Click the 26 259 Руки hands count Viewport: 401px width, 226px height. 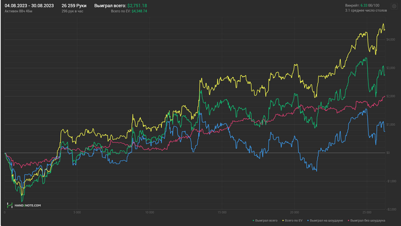coord(74,6)
